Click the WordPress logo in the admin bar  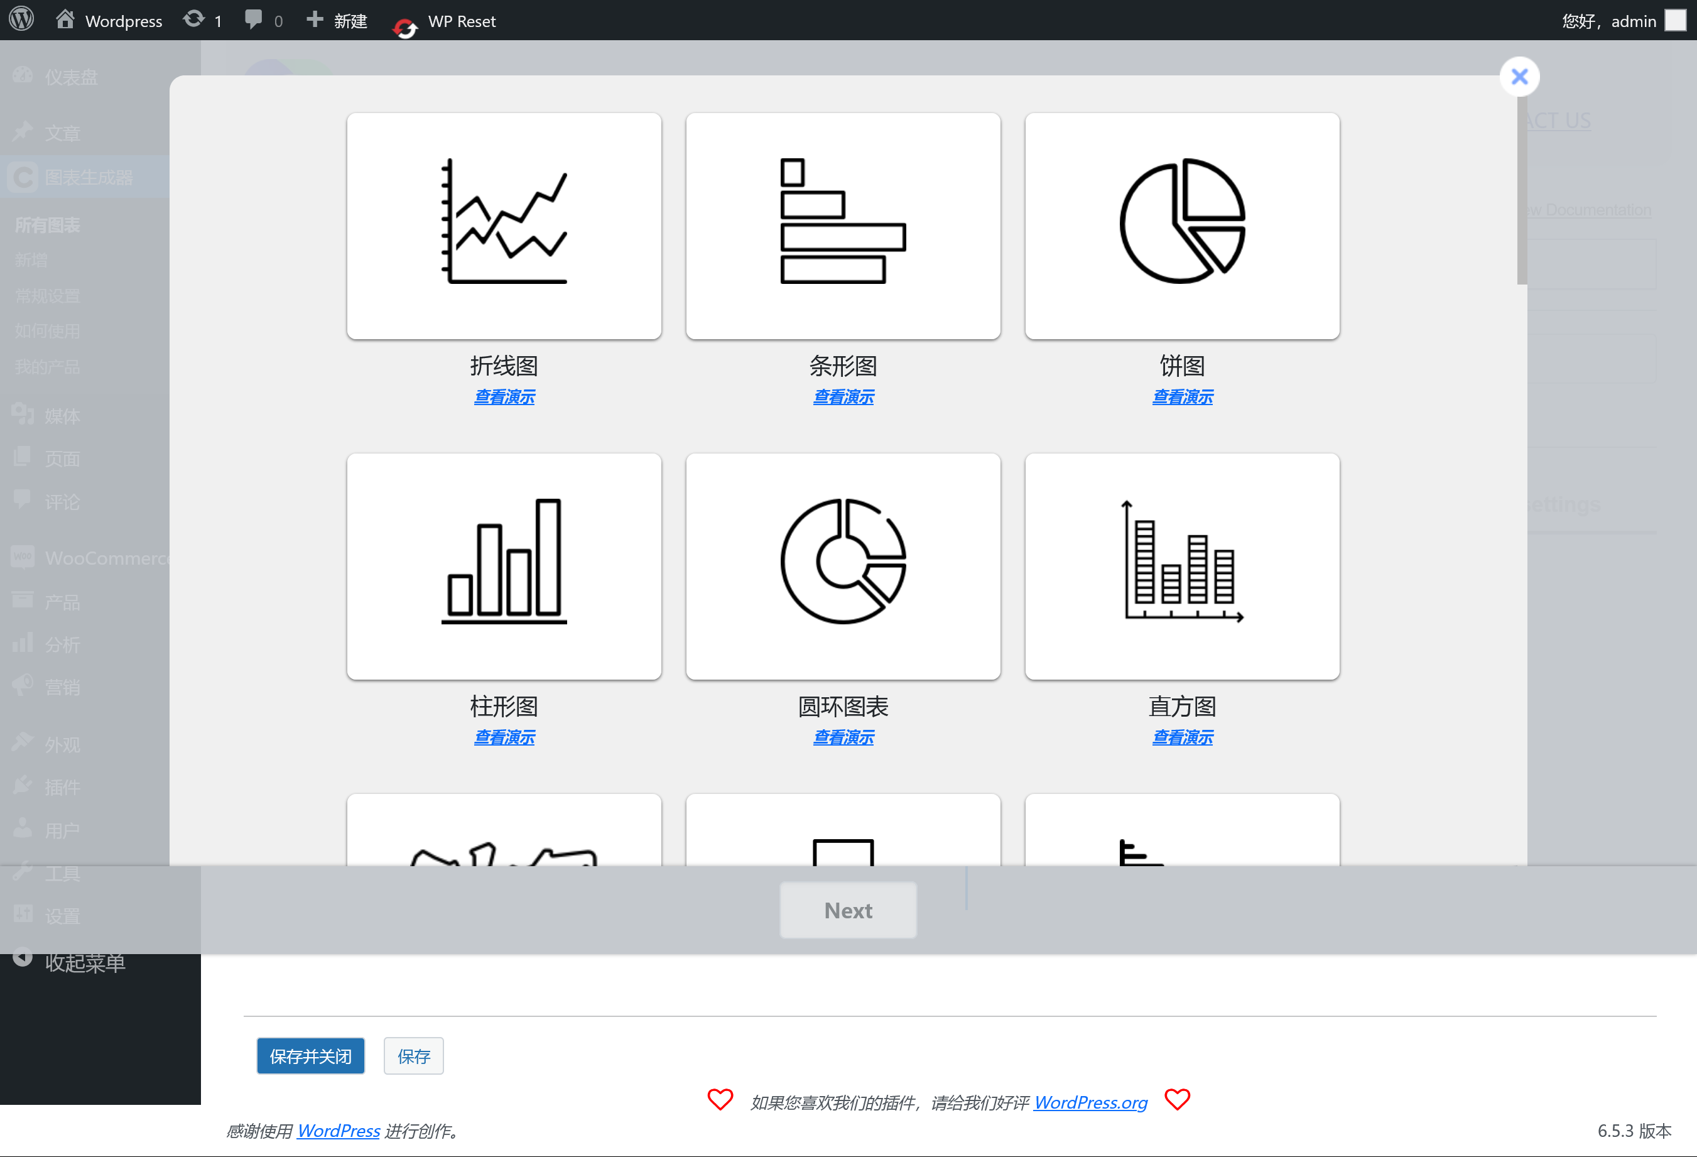tap(21, 19)
